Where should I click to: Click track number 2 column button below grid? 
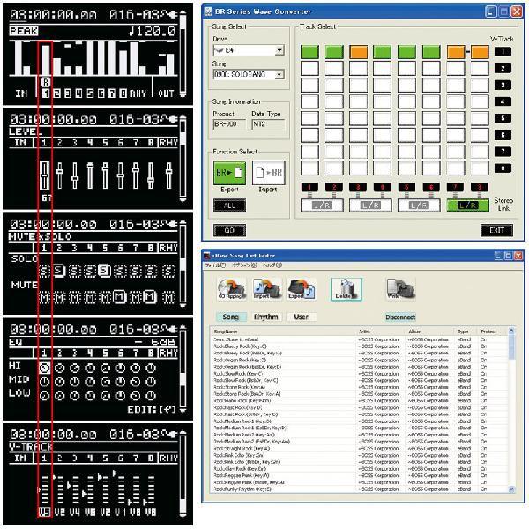click(334, 187)
